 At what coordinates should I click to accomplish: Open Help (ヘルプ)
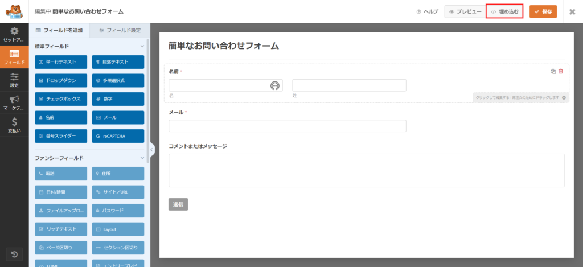[427, 11]
